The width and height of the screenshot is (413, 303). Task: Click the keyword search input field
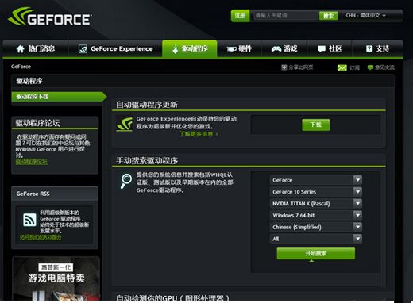pyautogui.click(x=284, y=16)
